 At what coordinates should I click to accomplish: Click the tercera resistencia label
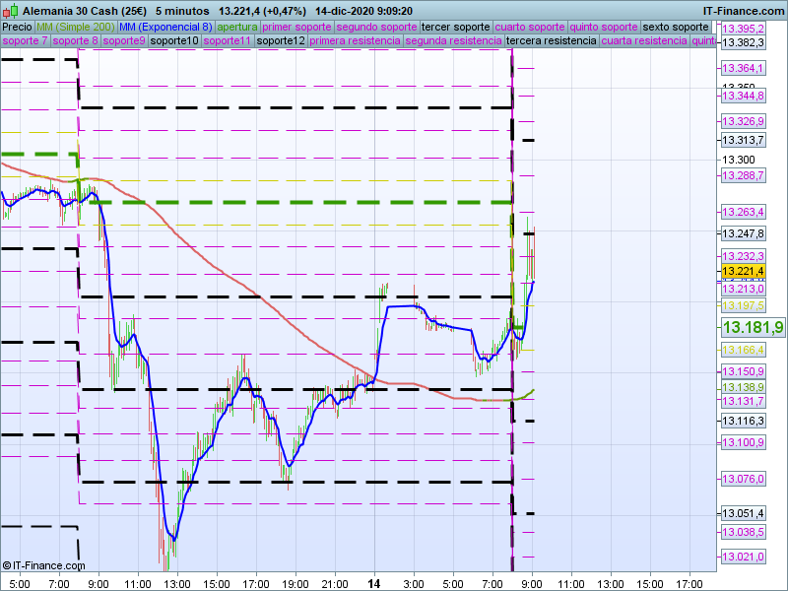click(x=551, y=41)
